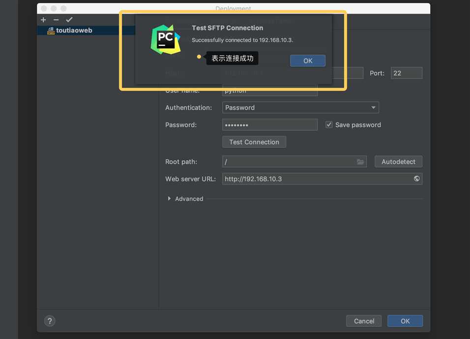Open the Root path folder browse icon
The width and height of the screenshot is (470, 339).
coord(360,162)
